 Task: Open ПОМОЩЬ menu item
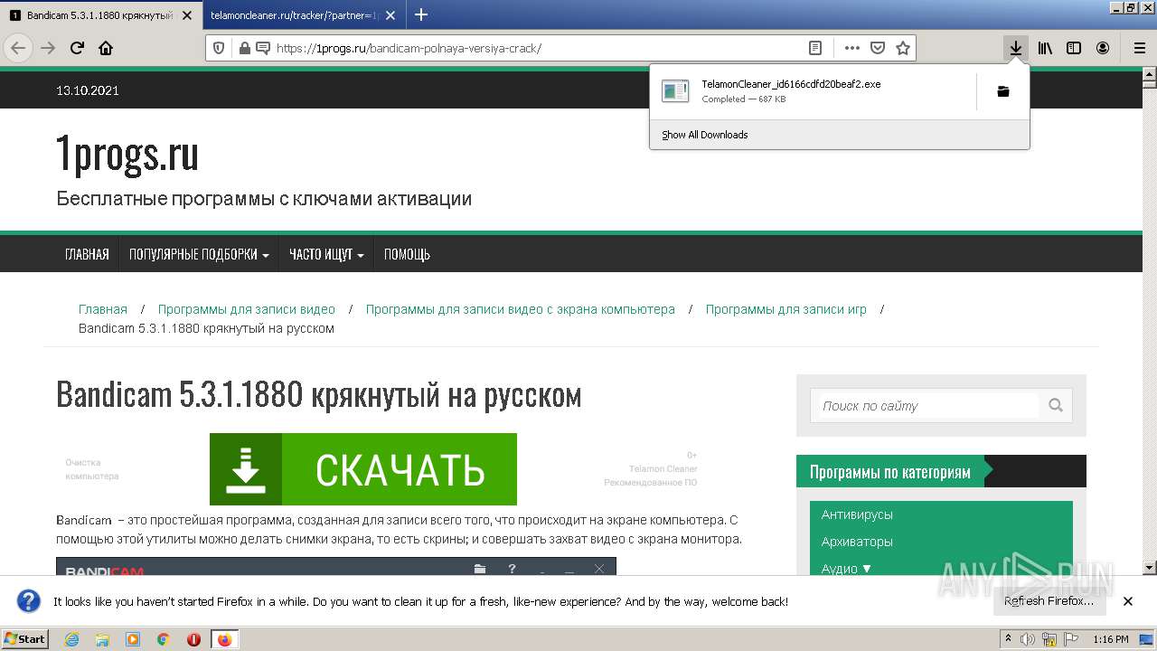pyautogui.click(x=407, y=254)
